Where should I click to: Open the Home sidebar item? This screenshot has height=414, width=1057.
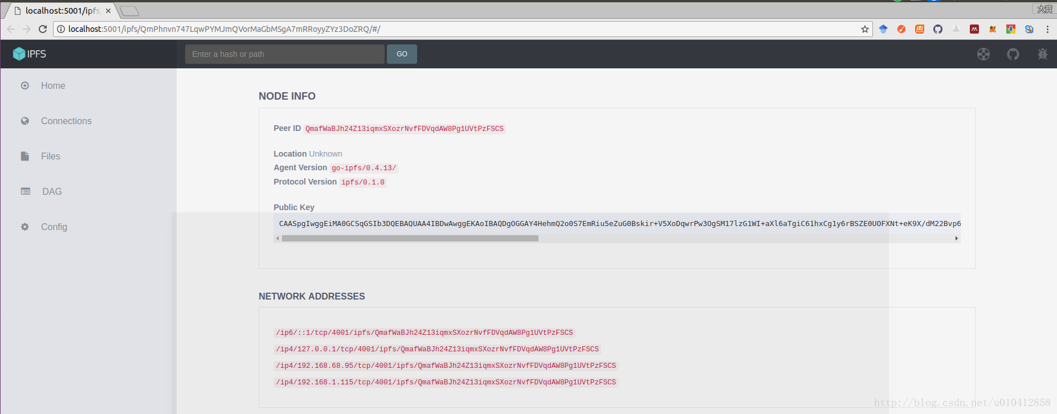tap(53, 85)
